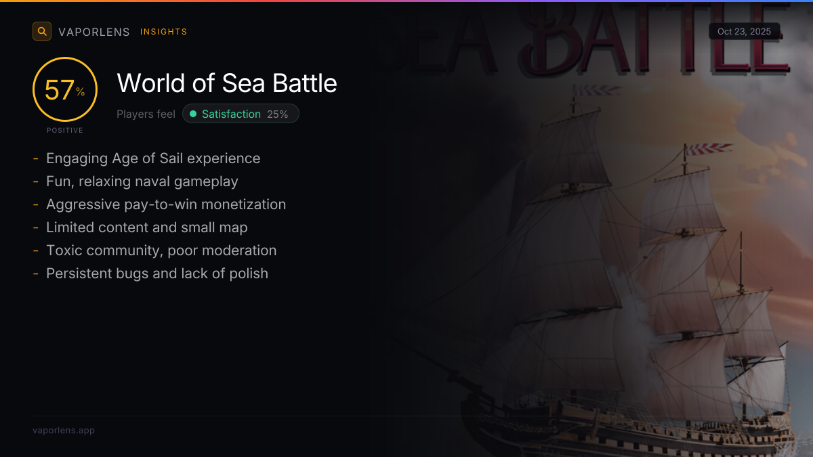The height and width of the screenshot is (457, 813).
Task: Click the Satisfaction sentiment pill
Action: (241, 114)
